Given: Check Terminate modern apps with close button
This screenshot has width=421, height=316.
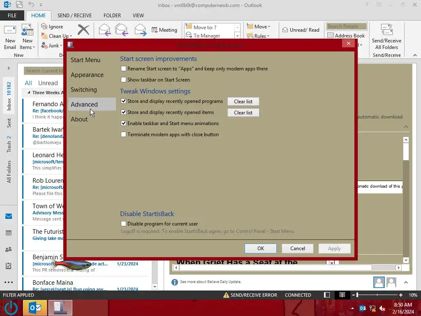Looking at the screenshot, I should click(123, 135).
